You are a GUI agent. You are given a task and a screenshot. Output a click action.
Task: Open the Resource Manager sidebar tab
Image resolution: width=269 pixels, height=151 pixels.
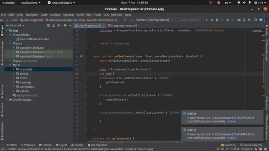(x=2, y=53)
